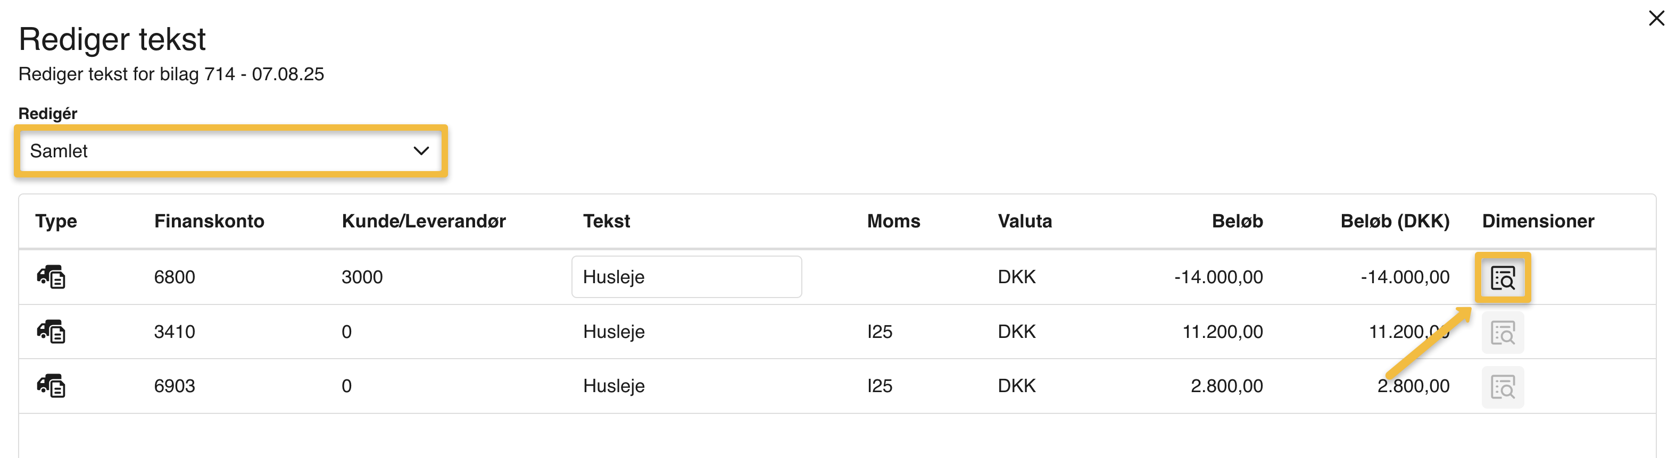Click the Kunde/Leverandør column header

(424, 221)
